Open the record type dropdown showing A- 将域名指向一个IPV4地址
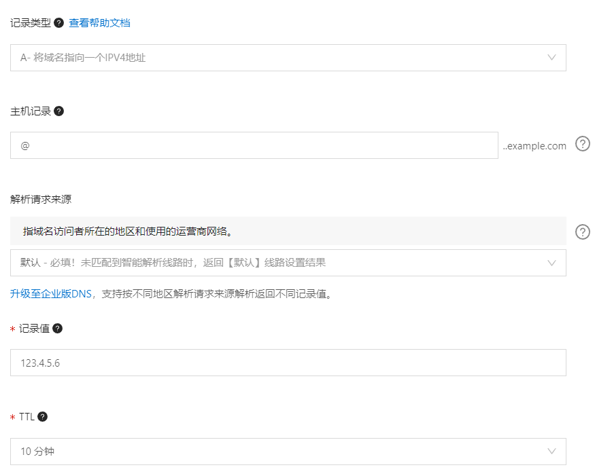The width and height of the screenshot is (612, 476). (272, 58)
